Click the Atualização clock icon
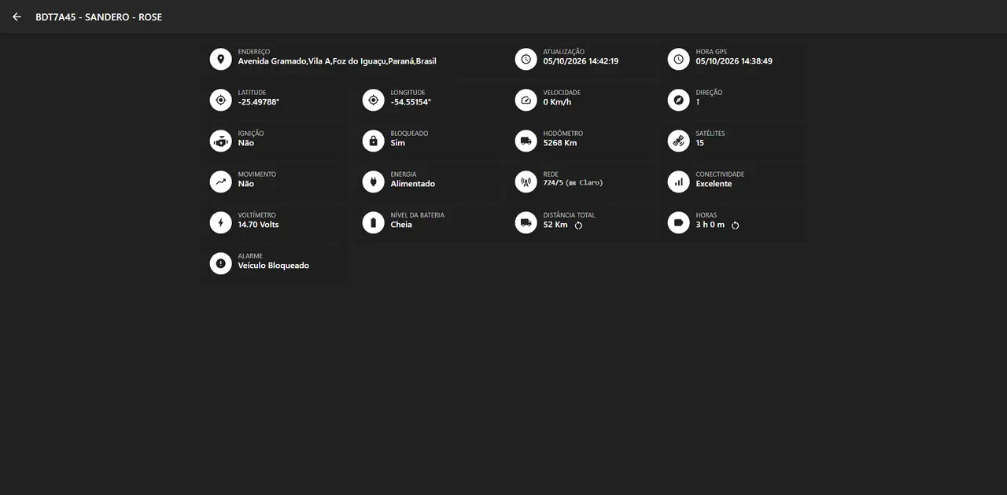Viewport: 1007px width, 495px height. 526,59
